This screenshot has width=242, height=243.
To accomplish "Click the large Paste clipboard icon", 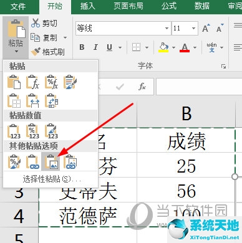I will pos(16,29).
